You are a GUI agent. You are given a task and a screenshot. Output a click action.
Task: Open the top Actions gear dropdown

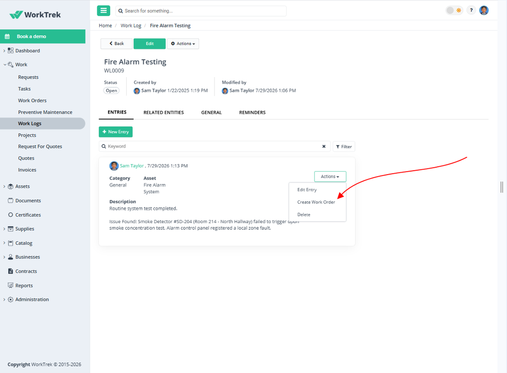[x=183, y=44]
